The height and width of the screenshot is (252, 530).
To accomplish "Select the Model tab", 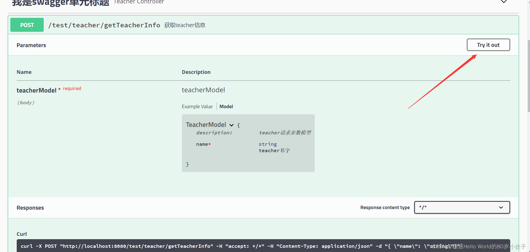I will pyautogui.click(x=226, y=106).
